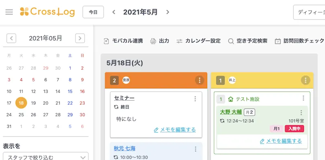Click the 5月18日(火) date heading
325x160 pixels.
[x=125, y=63]
